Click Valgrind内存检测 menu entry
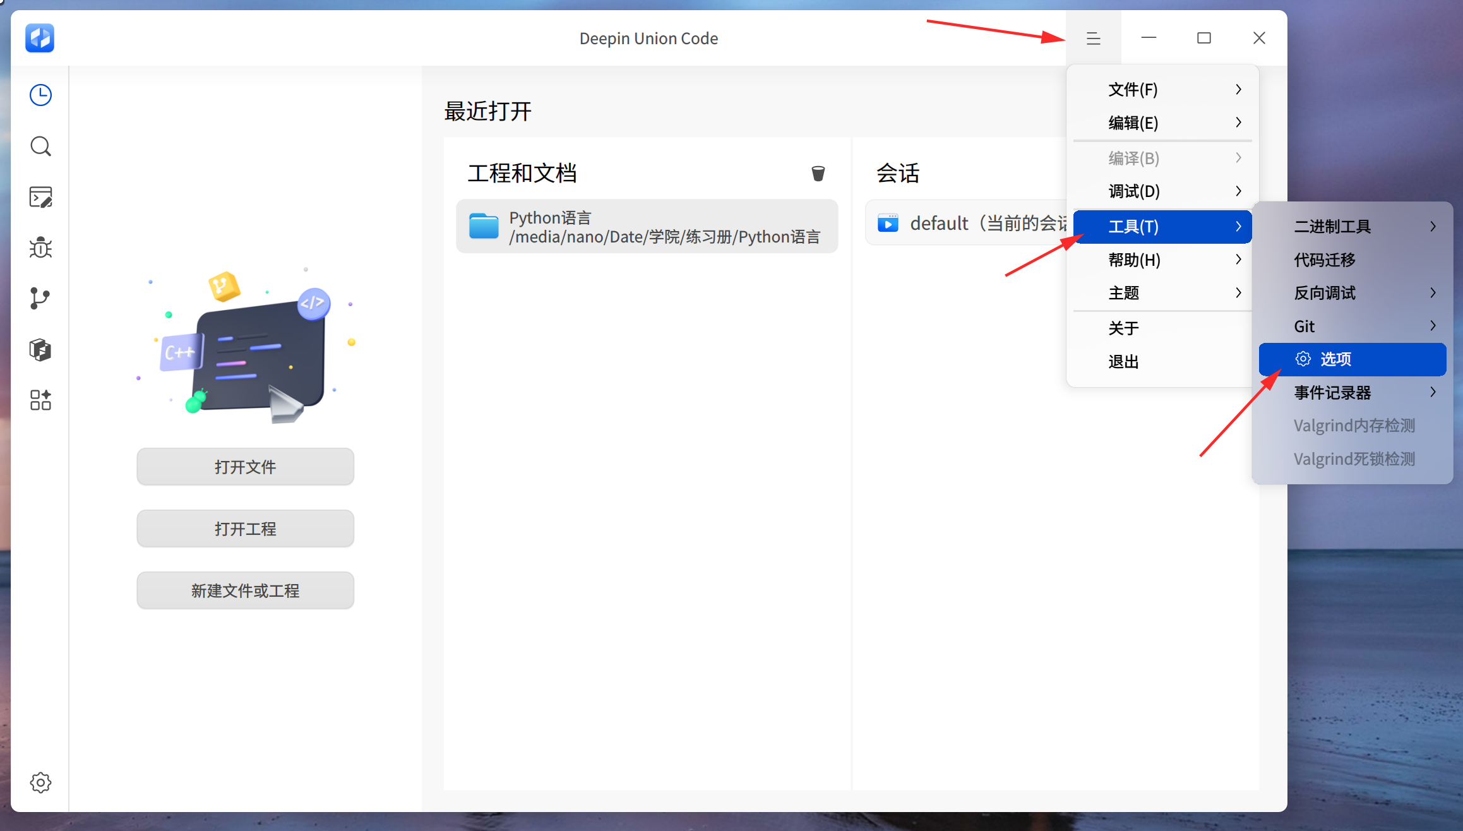Screen dimensions: 1463x831 (1352, 426)
